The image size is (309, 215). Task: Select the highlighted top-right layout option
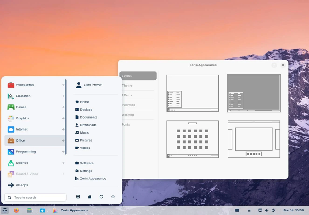click(x=253, y=93)
